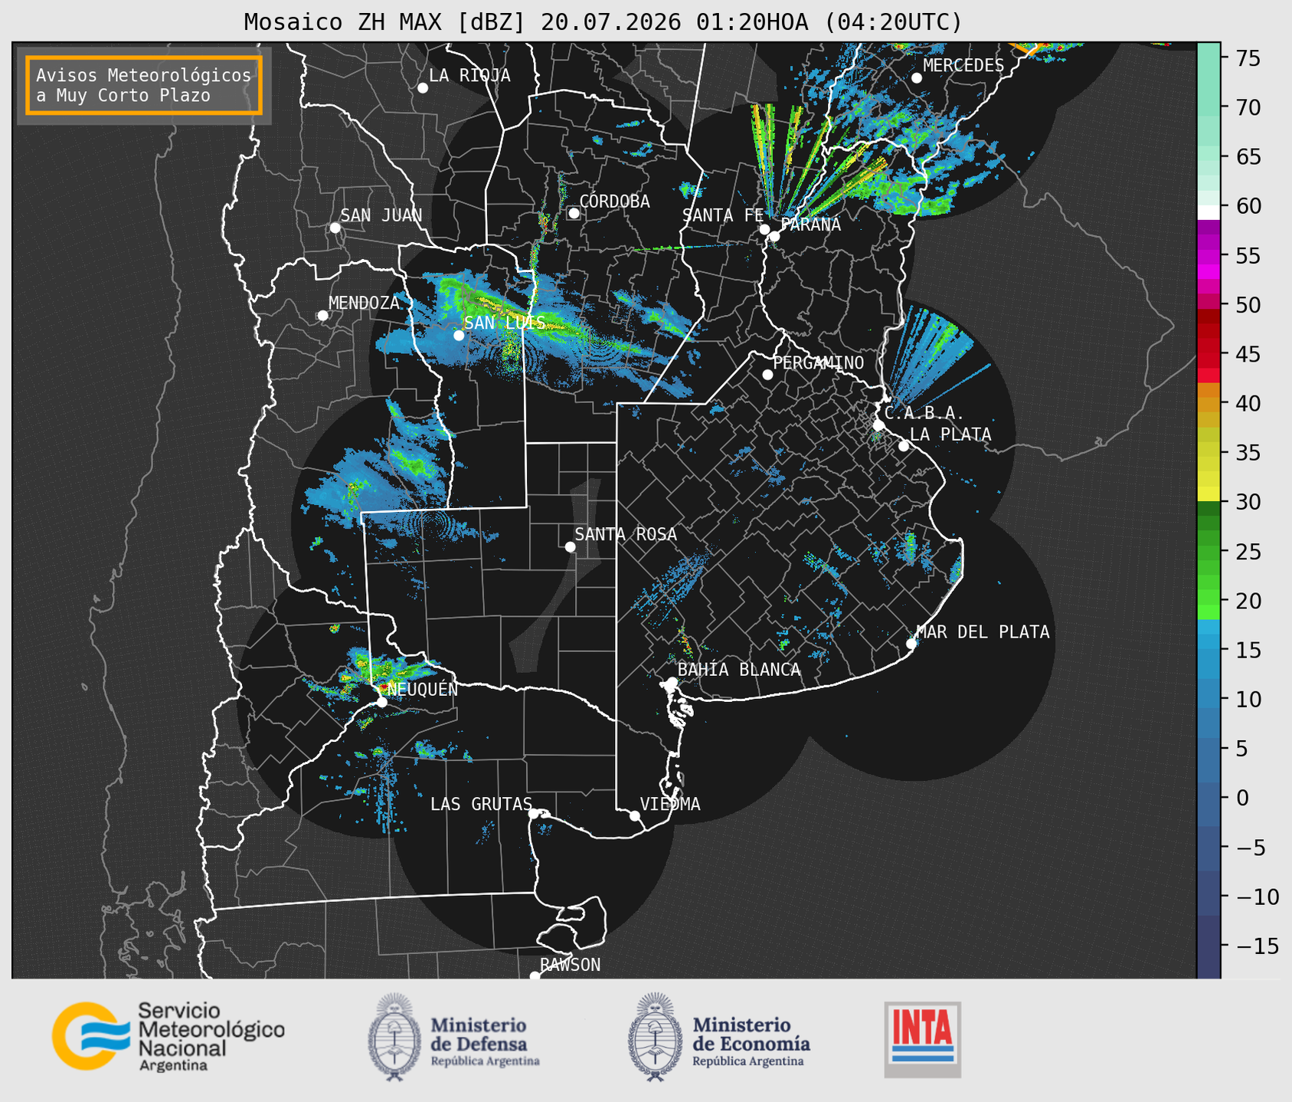Click the Servicio Meteorológico Nacional logo
The image size is (1292, 1102).
[x=168, y=1036]
